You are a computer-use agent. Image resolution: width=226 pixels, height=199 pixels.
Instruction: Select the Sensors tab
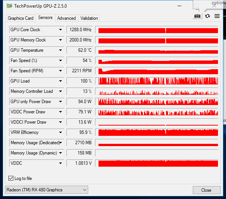[45, 18]
